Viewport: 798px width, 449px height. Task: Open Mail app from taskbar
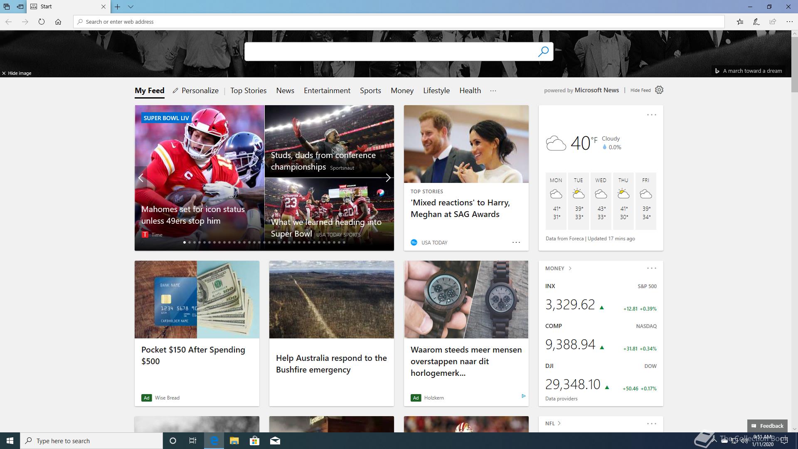[x=275, y=441]
